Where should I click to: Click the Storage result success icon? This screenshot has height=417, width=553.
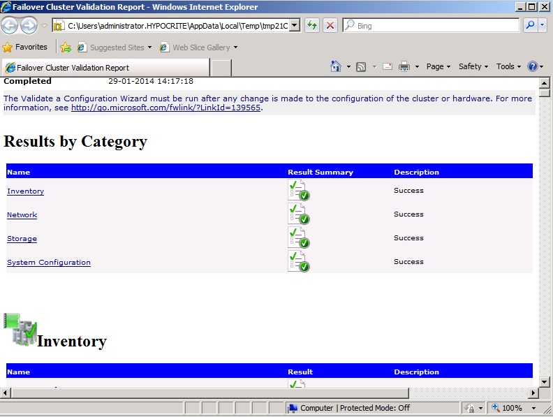[x=298, y=237]
